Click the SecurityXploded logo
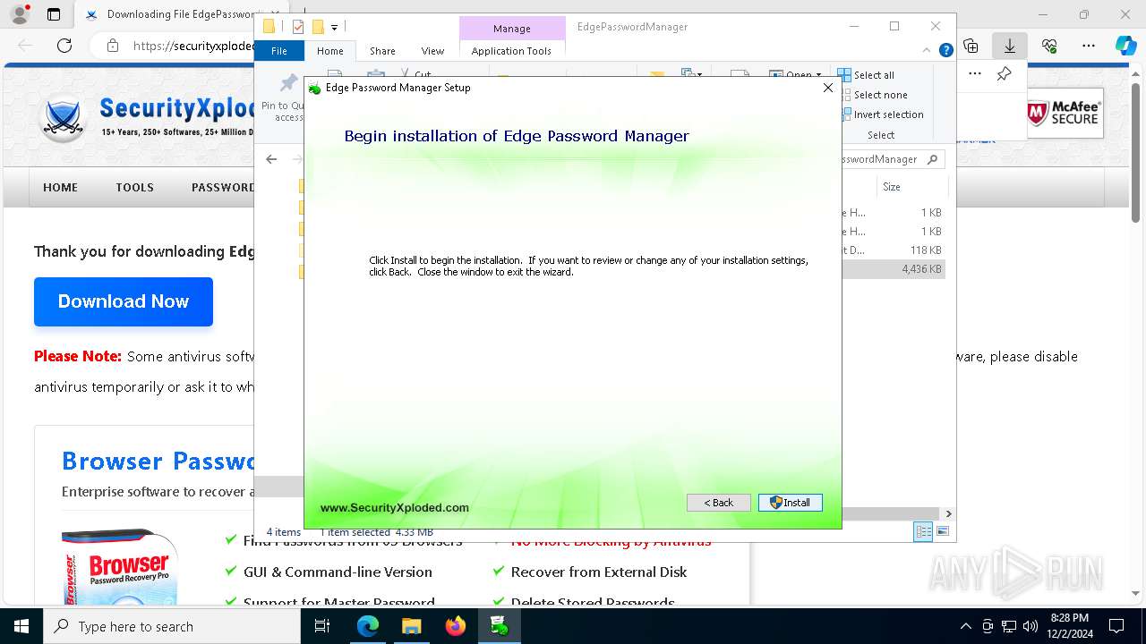Screen dimensions: 1146x644 pyautogui.click(x=148, y=116)
